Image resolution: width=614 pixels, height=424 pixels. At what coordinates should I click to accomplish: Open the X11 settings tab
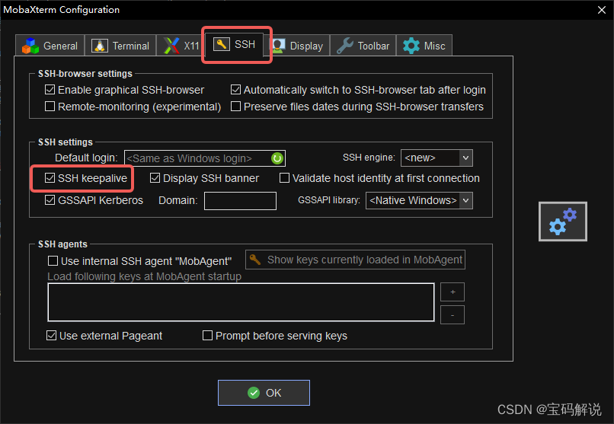tap(181, 46)
